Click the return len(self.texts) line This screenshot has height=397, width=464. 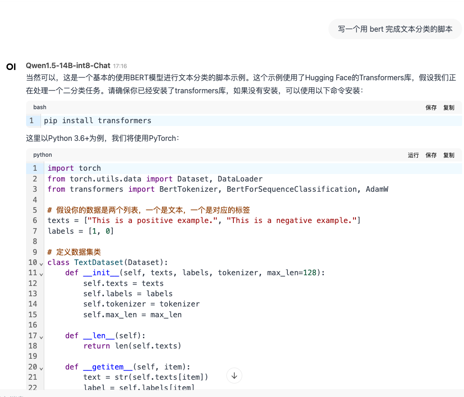click(x=132, y=346)
